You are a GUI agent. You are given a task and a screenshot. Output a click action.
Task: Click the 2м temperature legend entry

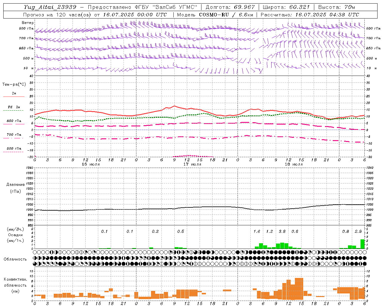point(14,94)
